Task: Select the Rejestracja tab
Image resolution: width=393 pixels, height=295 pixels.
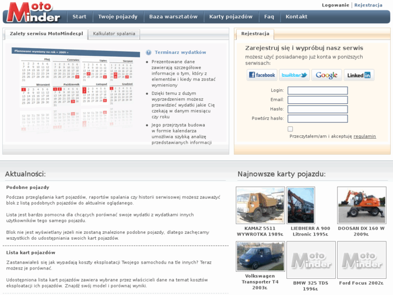Action: [255, 34]
